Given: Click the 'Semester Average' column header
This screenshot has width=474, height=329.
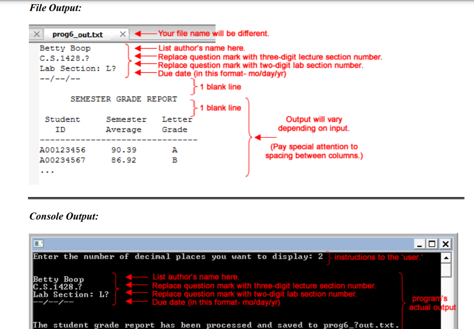Looking at the screenshot, I should [x=126, y=124].
